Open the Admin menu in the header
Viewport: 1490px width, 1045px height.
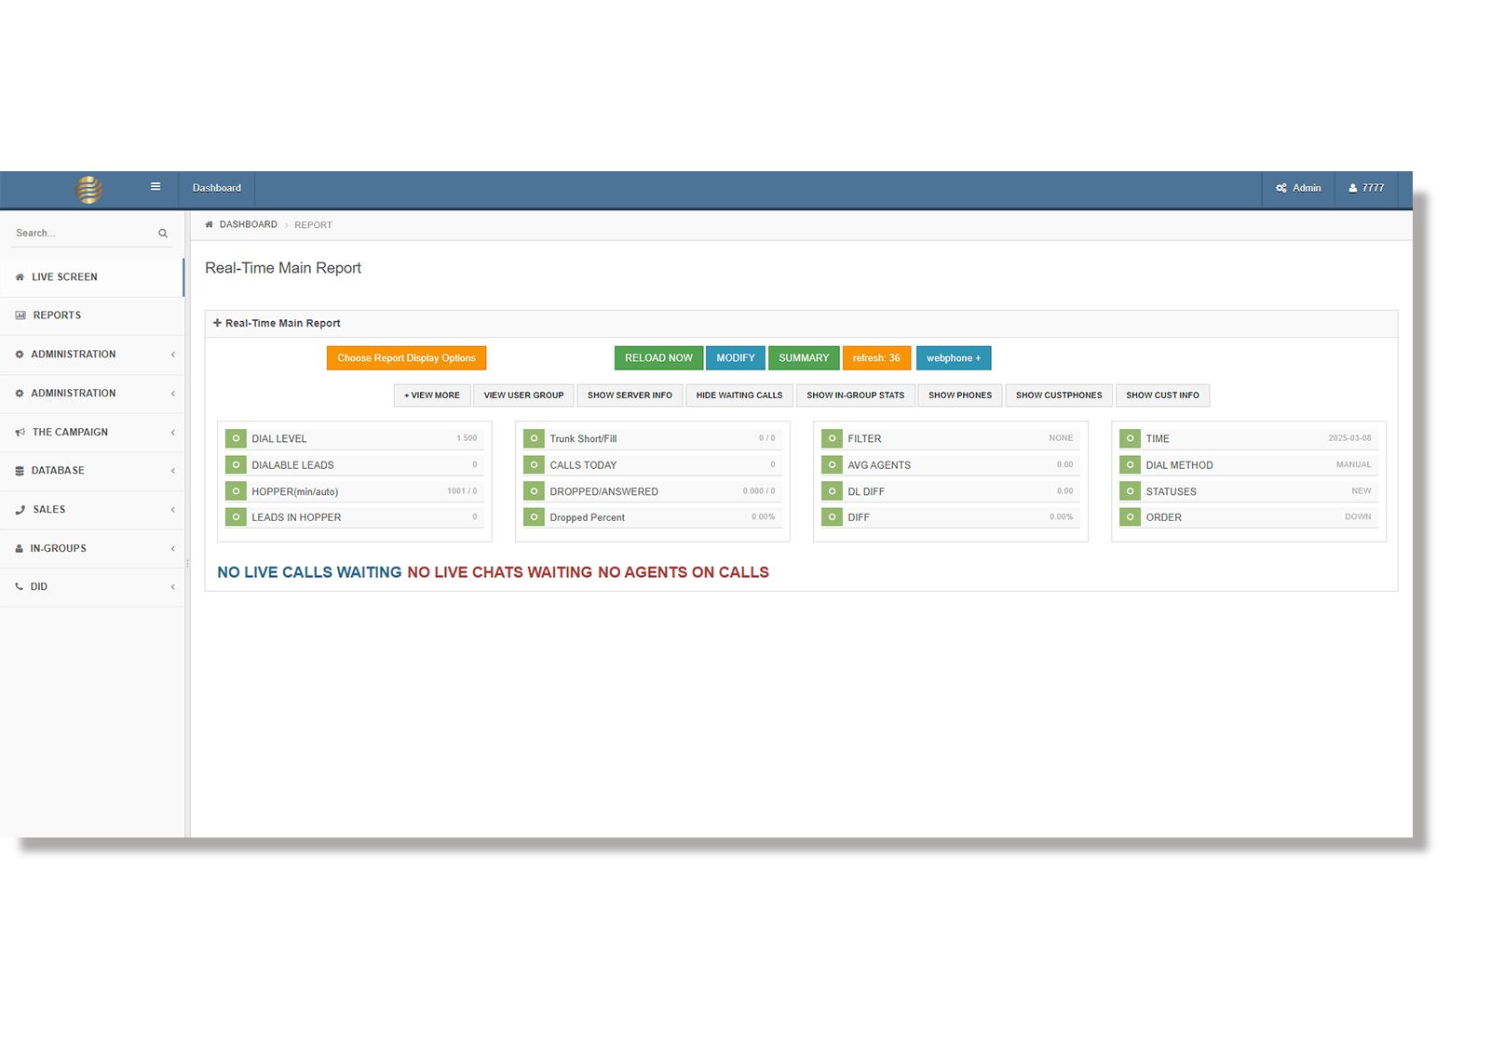[1297, 188]
